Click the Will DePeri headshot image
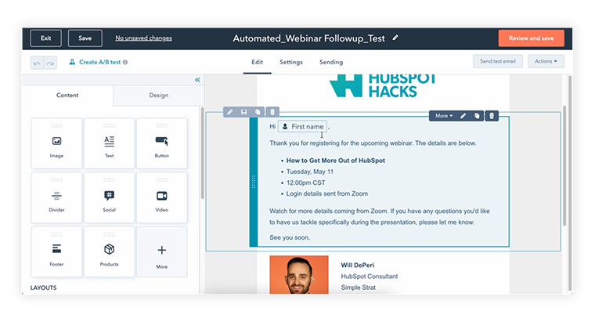595x322 pixels. click(x=299, y=274)
